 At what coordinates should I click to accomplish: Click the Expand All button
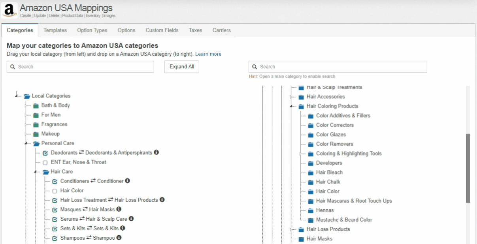click(182, 67)
